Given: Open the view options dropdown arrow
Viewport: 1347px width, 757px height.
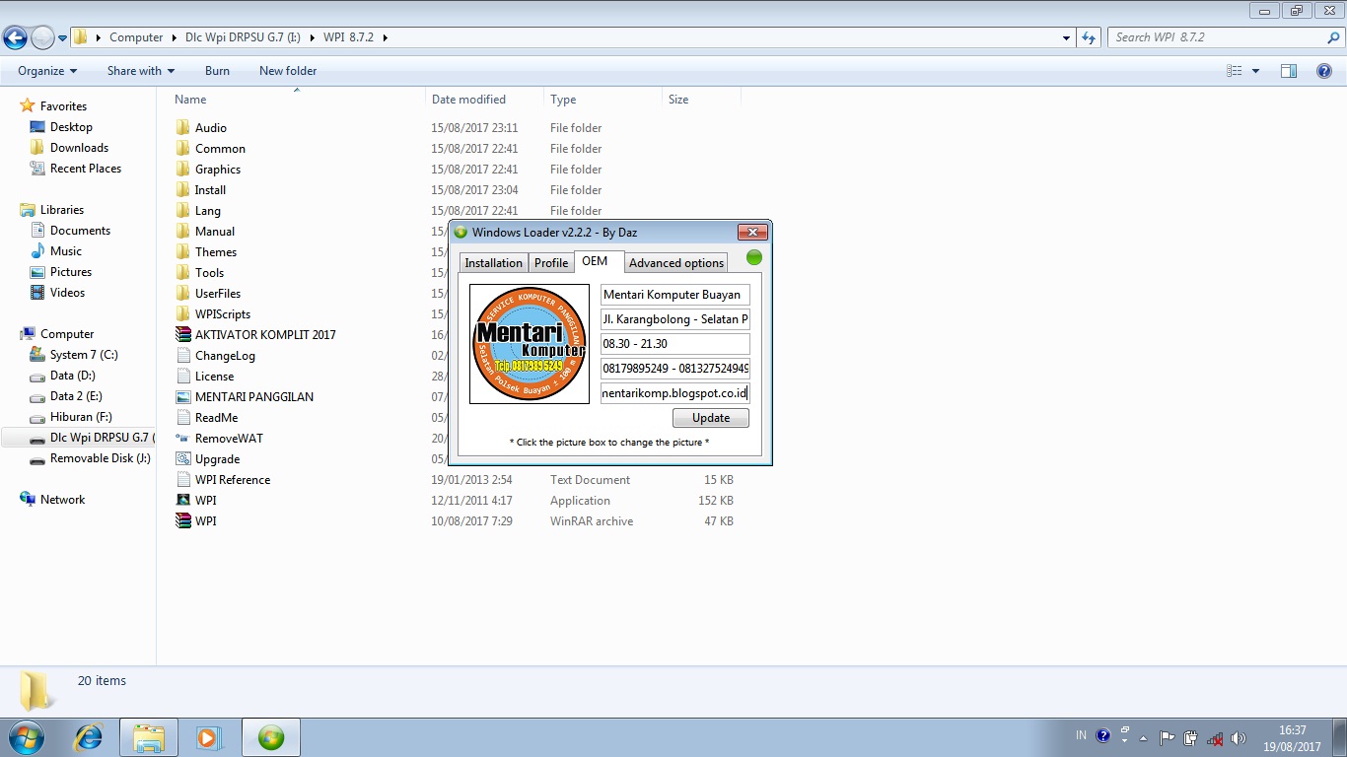Looking at the screenshot, I should [x=1255, y=71].
